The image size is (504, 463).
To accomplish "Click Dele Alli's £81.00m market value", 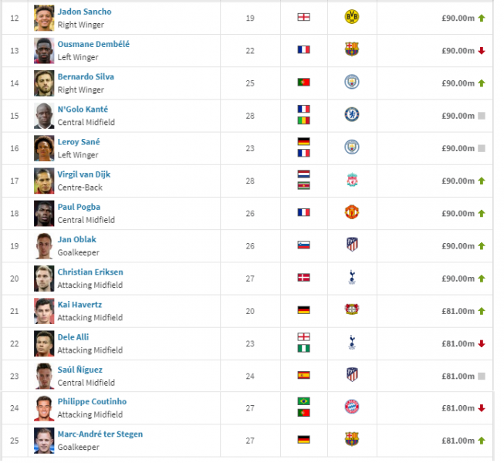I will click(458, 343).
